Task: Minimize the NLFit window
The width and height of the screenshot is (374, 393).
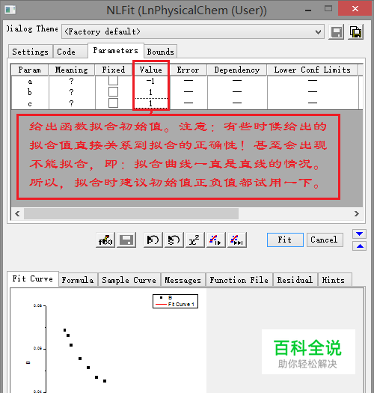Action: click(x=308, y=10)
